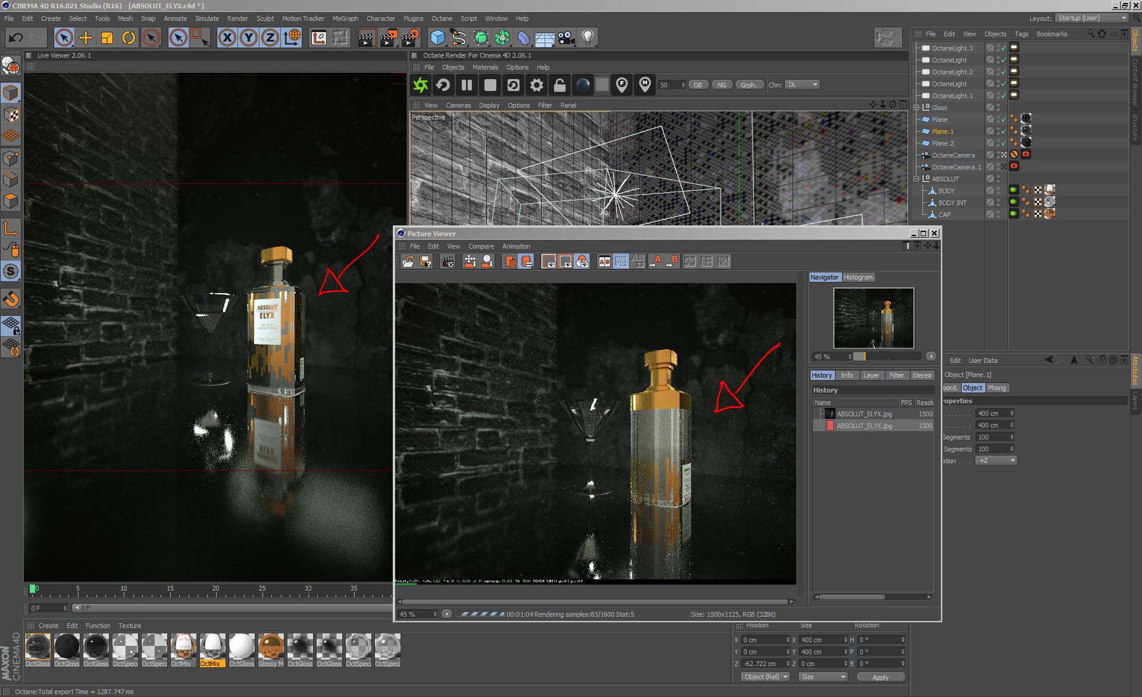The image size is (1142, 697).
Task: Click the stepper on the Octane samples field 50
Action: pyautogui.click(x=683, y=85)
